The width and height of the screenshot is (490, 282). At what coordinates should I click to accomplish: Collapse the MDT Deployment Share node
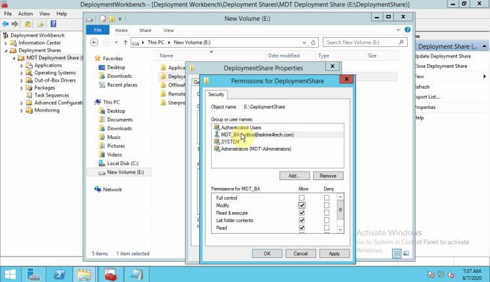pos(14,58)
